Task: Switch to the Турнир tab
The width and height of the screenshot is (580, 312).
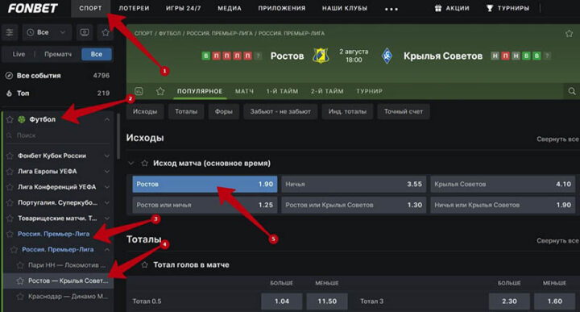Action: coord(369,91)
